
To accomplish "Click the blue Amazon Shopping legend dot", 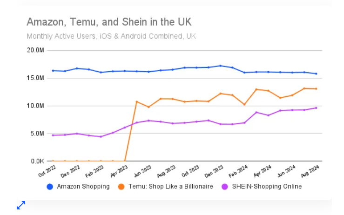I will 50,187.
